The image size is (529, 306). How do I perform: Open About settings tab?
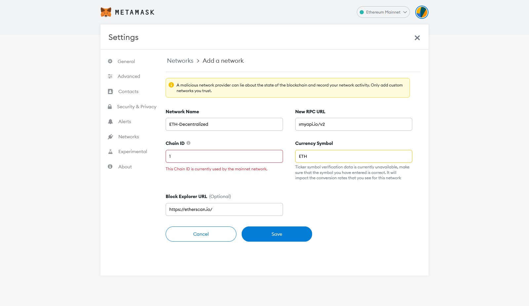coord(125,167)
